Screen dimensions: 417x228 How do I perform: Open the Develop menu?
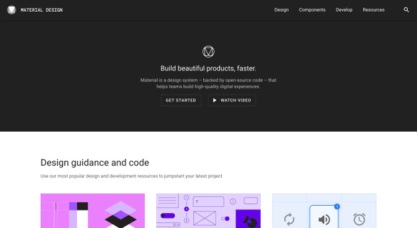(344, 10)
